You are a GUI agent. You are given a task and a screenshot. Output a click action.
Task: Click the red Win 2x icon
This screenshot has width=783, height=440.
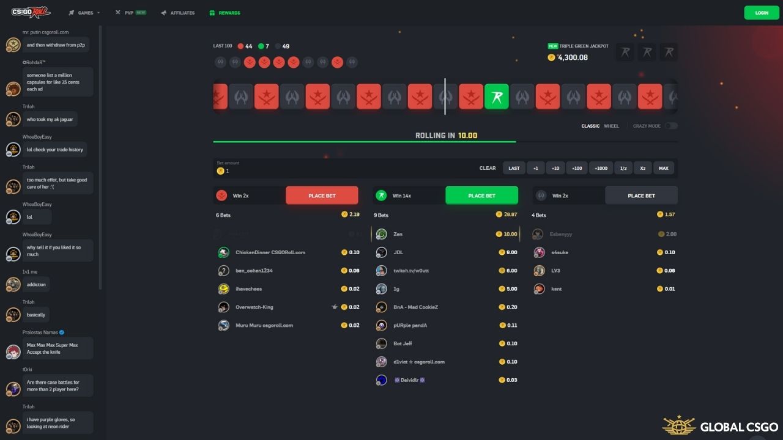tap(221, 196)
